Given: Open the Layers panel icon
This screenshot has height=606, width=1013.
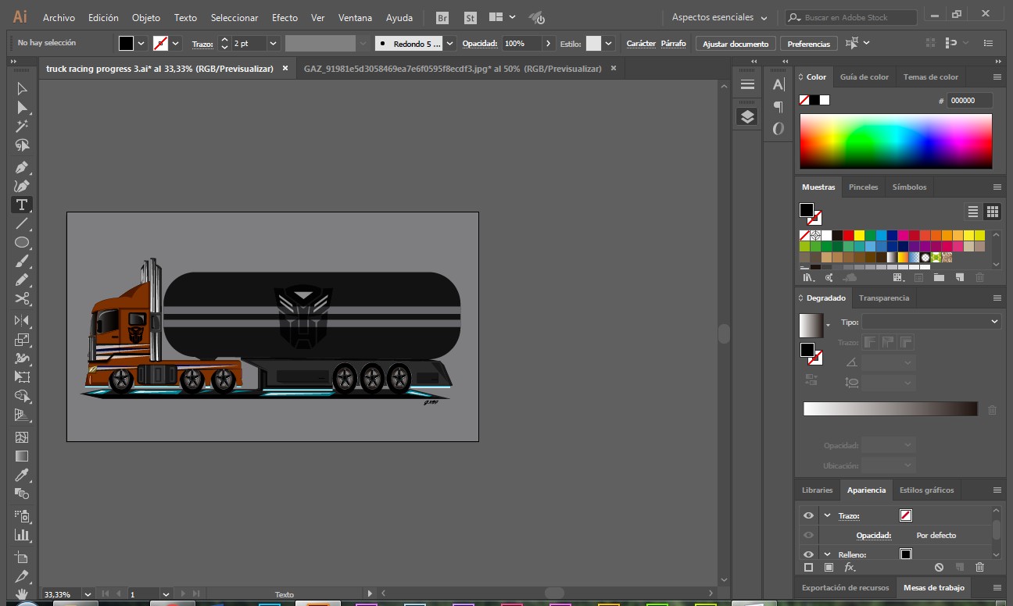Looking at the screenshot, I should (x=747, y=117).
